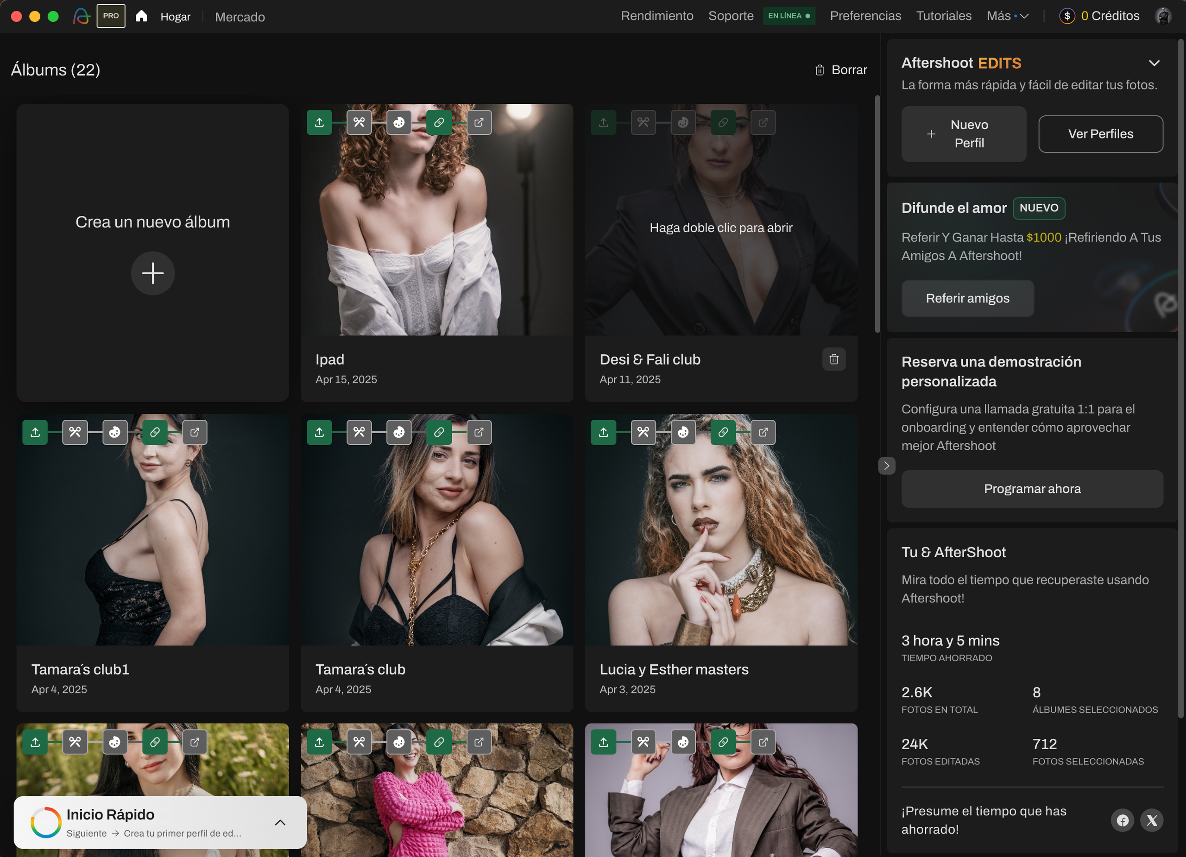The width and height of the screenshot is (1186, 857).
Task: Click the cull scissors icon on Tamara's club
Action: click(x=359, y=432)
